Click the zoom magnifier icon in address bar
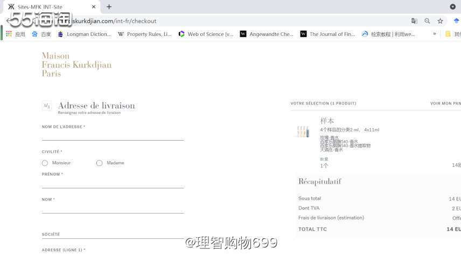The height and width of the screenshot is (263, 461). pos(427,21)
